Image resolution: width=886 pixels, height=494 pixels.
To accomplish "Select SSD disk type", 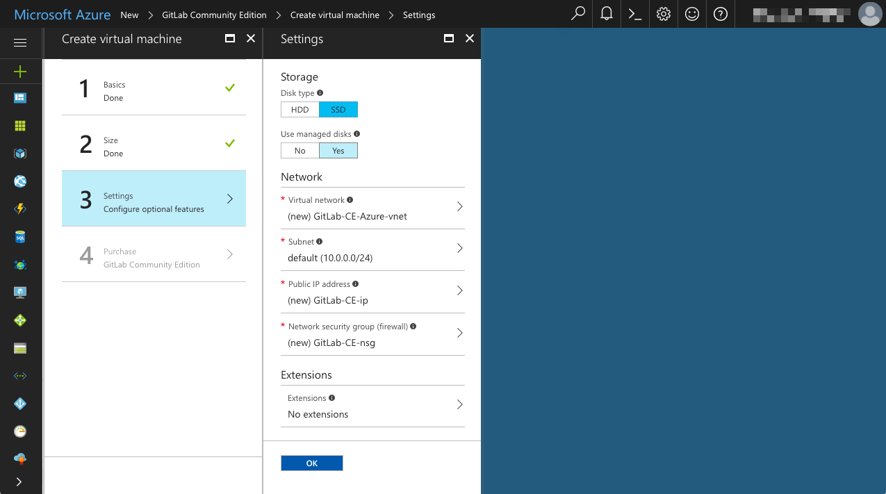I will pos(338,109).
